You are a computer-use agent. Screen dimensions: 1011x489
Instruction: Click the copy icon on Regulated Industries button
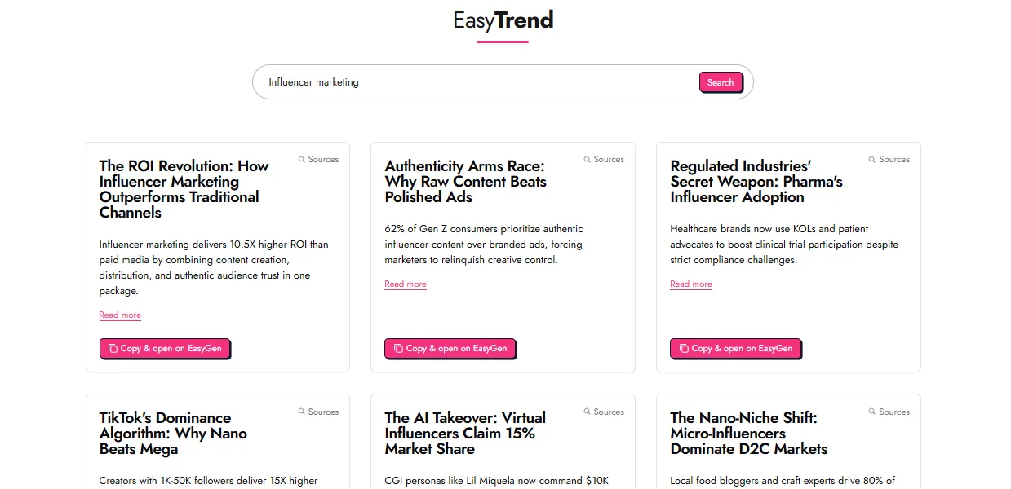click(684, 348)
